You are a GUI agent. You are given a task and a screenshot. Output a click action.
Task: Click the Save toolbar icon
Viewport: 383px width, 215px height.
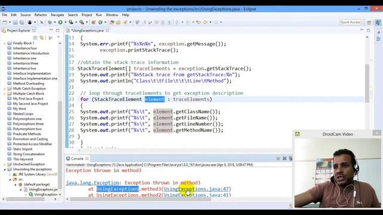pyautogui.click(x=15, y=22)
